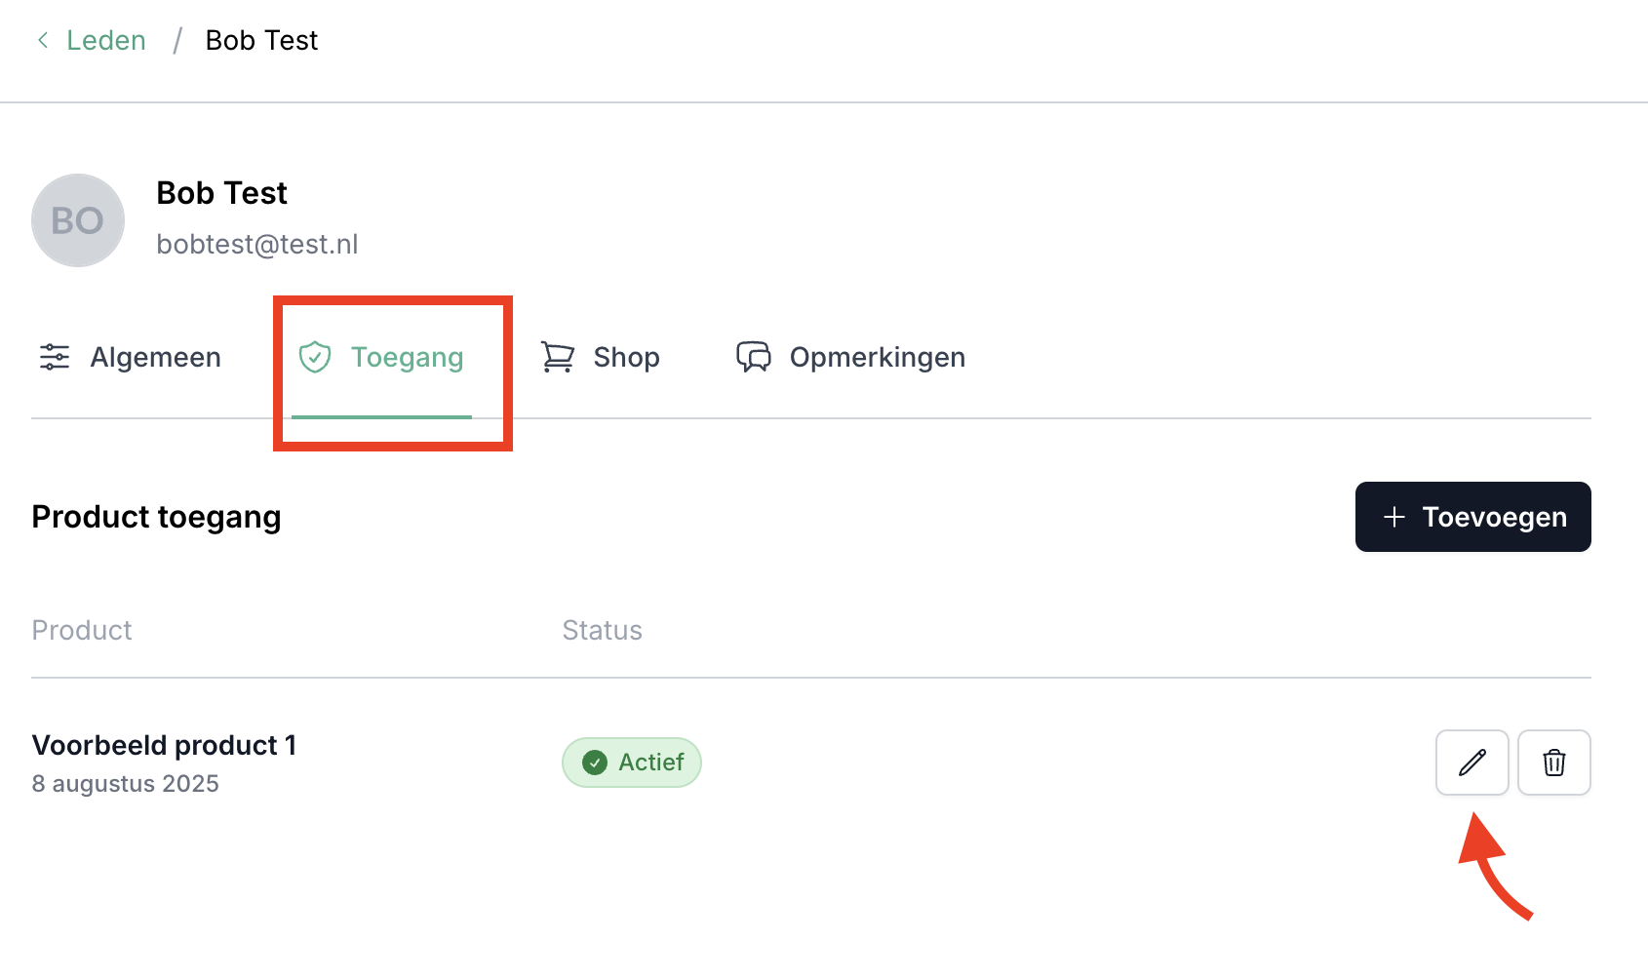Select the Toegang tab label
This screenshot has height=979, width=1648.
click(407, 357)
